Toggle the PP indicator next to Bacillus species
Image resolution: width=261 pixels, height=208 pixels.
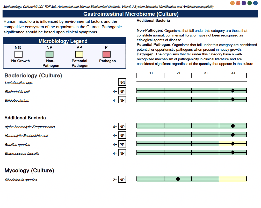(x=122, y=144)
